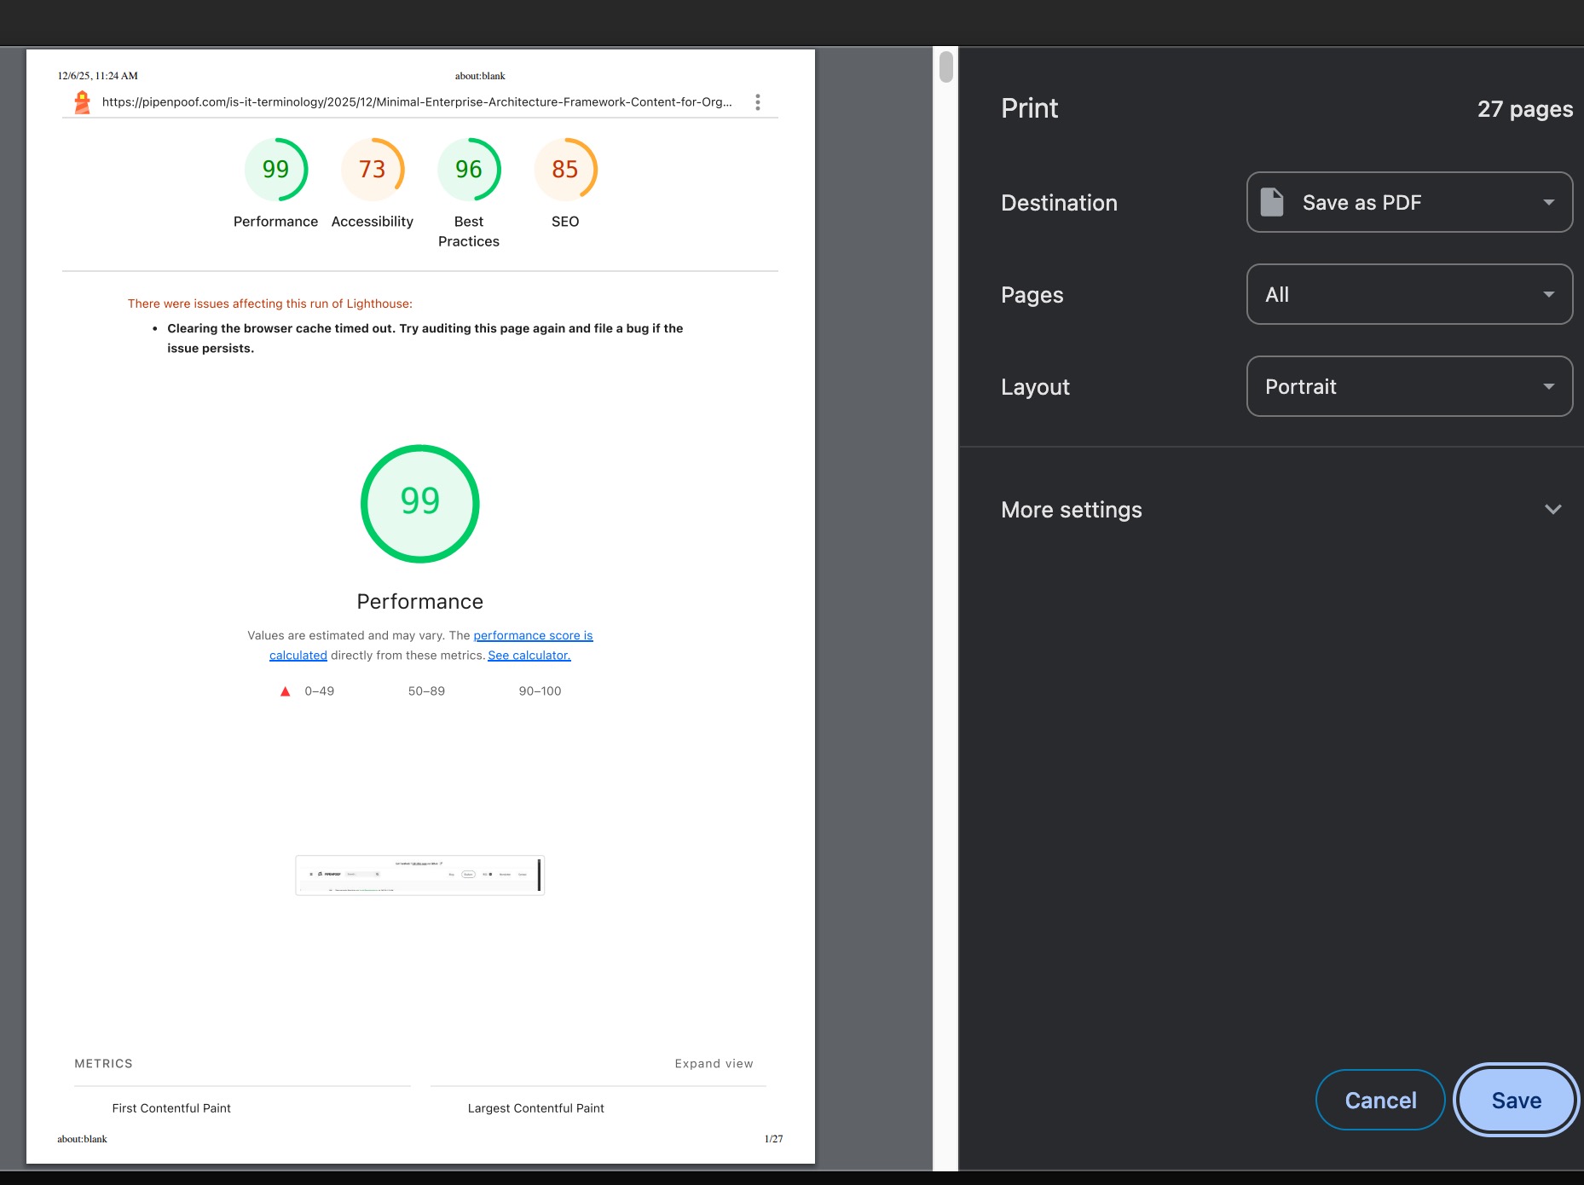Viewport: 1584px width, 1185px height.
Task: Click the Accessibility 73 score gauge
Action: pyautogui.click(x=372, y=170)
